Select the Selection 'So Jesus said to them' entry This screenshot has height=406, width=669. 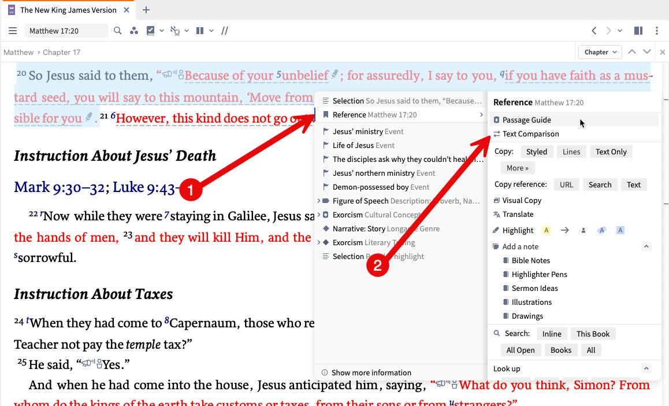click(401, 101)
